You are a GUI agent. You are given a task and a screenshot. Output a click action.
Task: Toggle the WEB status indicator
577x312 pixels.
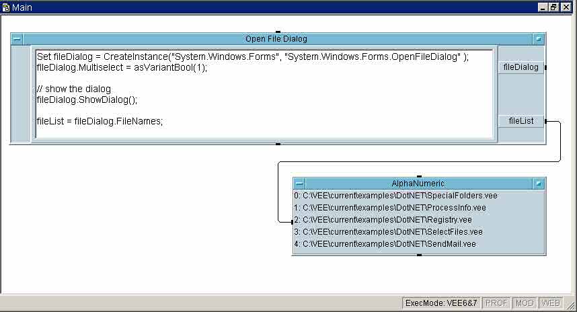(550, 303)
